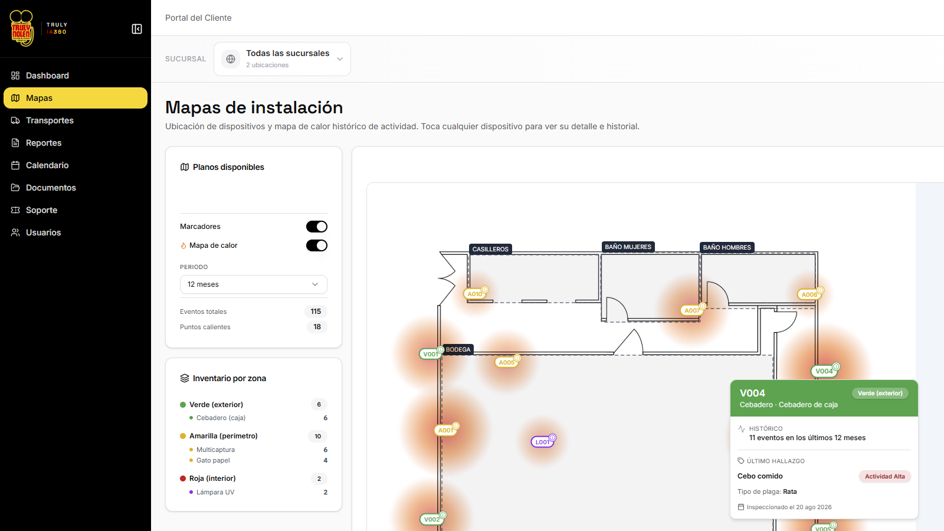Click the BODEGA room label
Image resolution: width=944 pixels, height=531 pixels.
click(458, 349)
